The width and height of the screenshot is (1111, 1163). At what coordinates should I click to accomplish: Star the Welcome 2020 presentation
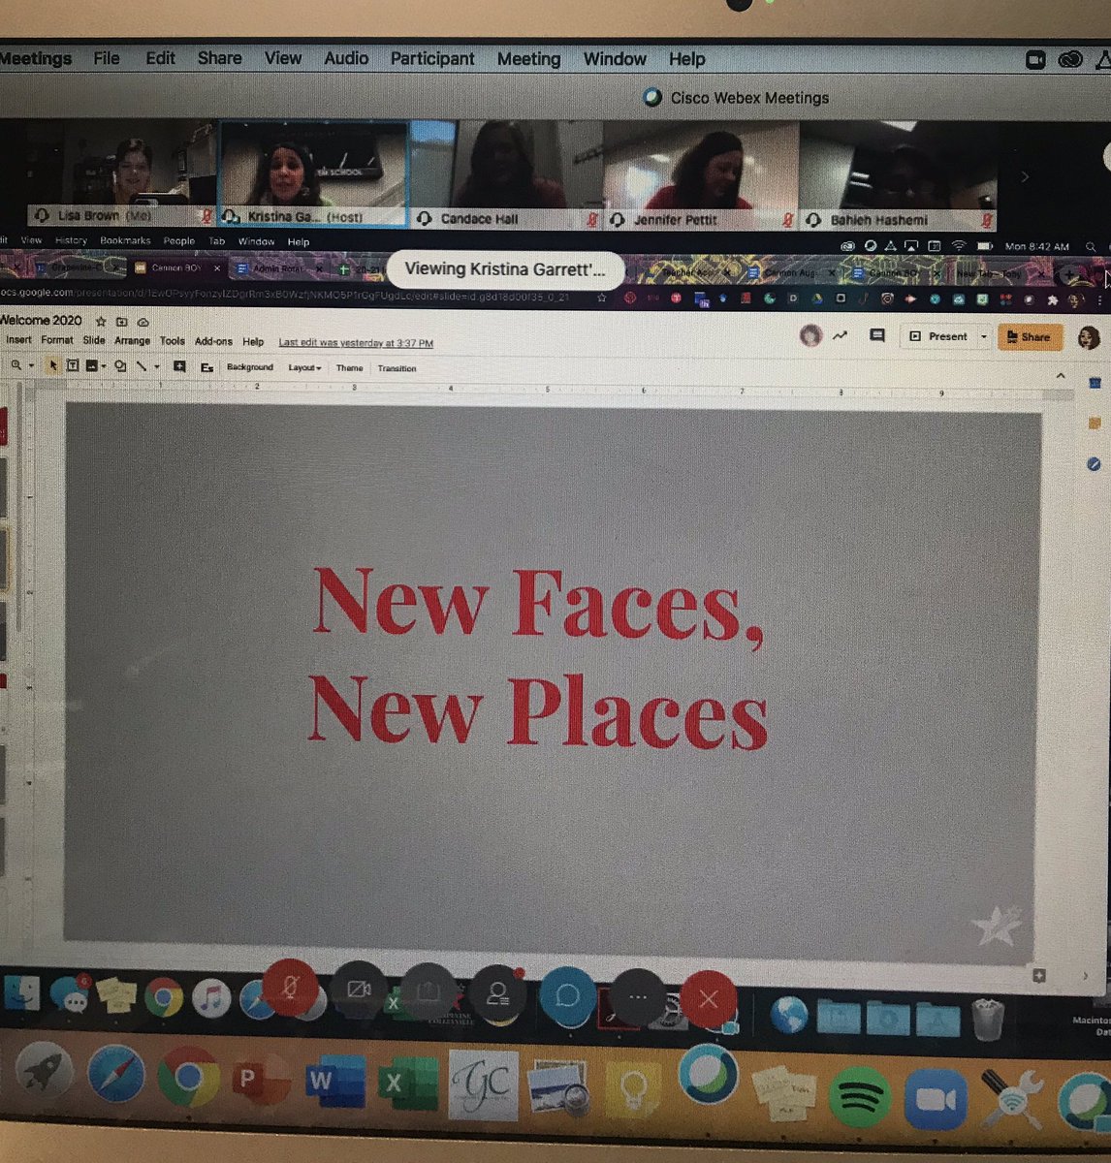(x=101, y=321)
